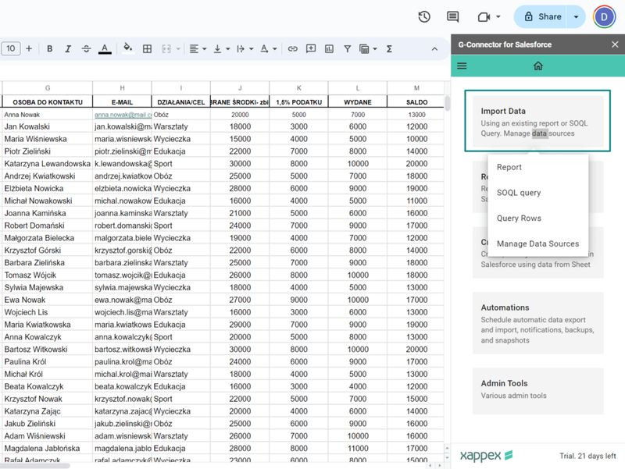The image size is (625, 469).
Task: Open anna.nowak email link
Action: pyautogui.click(x=123, y=115)
